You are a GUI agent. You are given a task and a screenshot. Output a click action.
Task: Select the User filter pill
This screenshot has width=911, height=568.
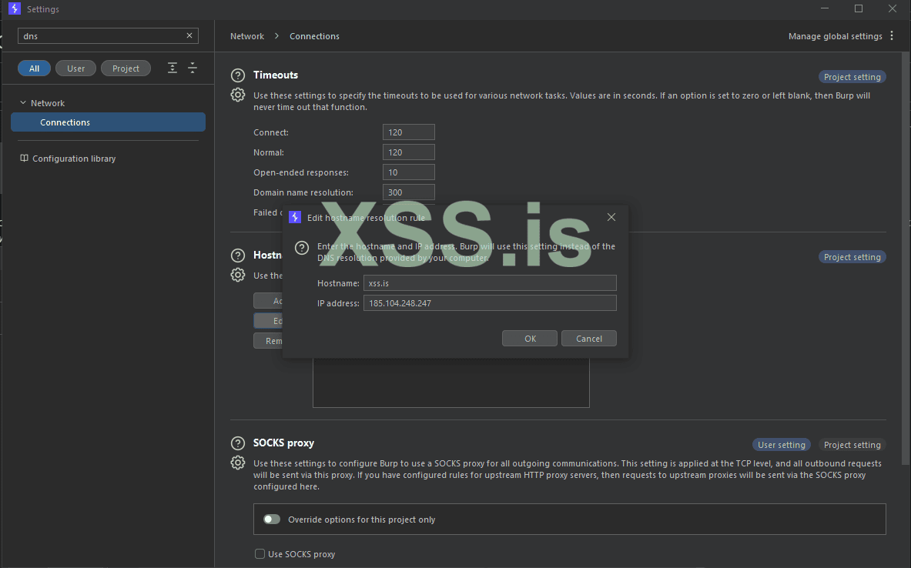pos(75,68)
